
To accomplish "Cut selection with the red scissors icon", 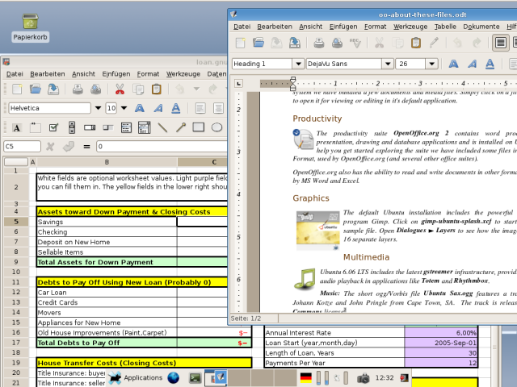I will coord(120,89).
